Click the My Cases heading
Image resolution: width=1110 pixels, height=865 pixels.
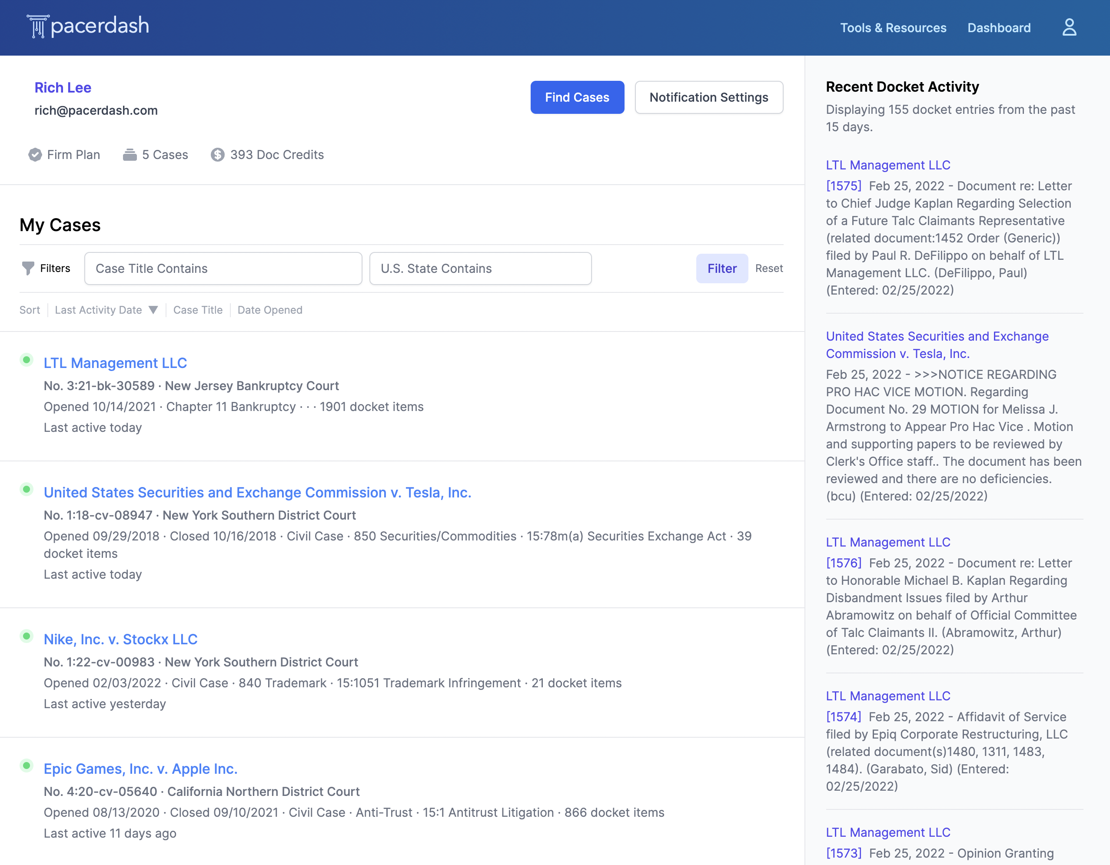60,225
